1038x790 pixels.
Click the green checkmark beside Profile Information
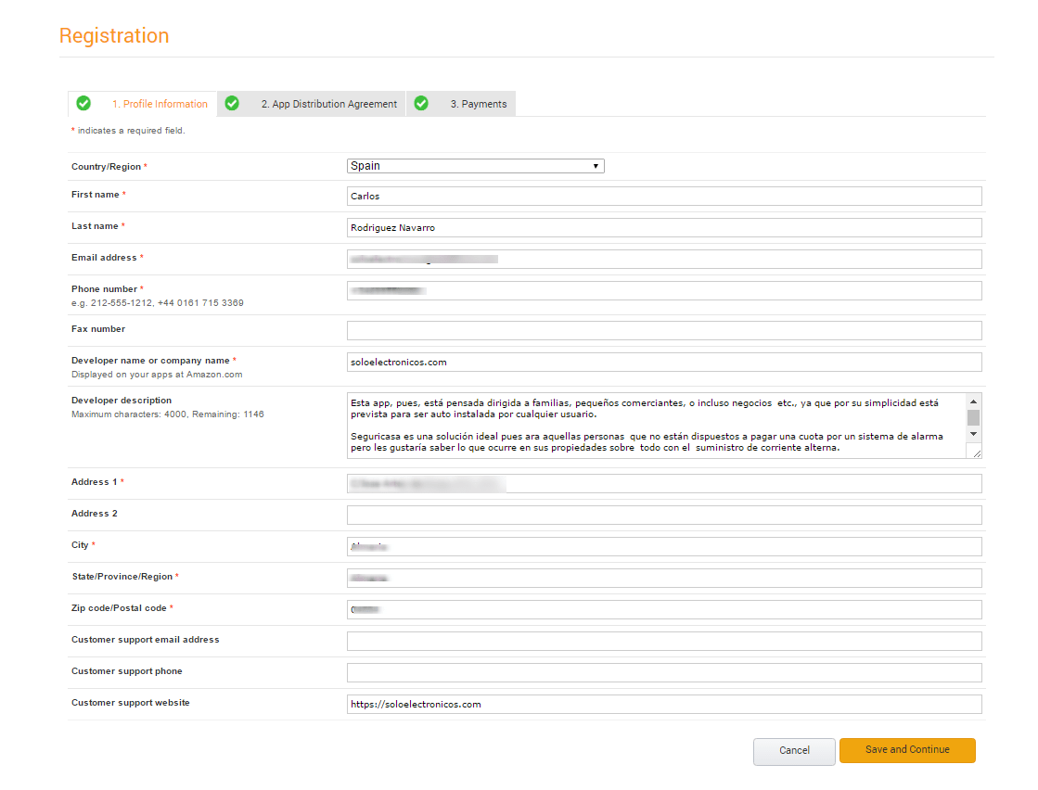click(83, 103)
